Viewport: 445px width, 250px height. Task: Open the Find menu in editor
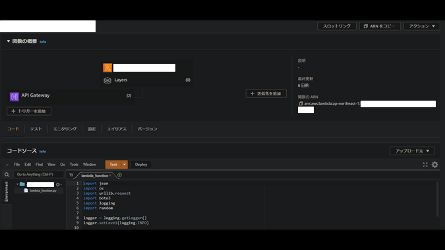tap(39, 164)
